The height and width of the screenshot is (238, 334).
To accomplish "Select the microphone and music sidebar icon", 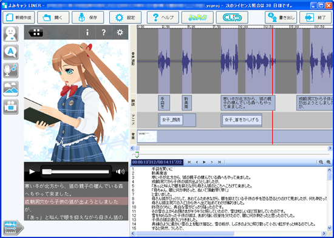I will point(11,70).
